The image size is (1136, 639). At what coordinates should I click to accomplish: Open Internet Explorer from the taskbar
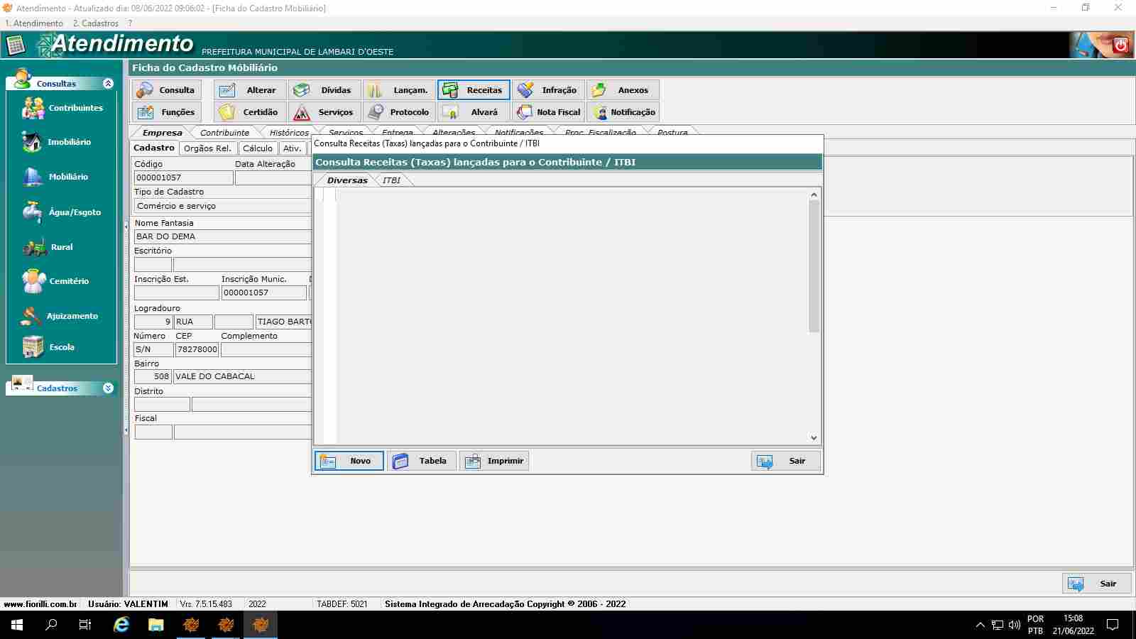pos(121,625)
